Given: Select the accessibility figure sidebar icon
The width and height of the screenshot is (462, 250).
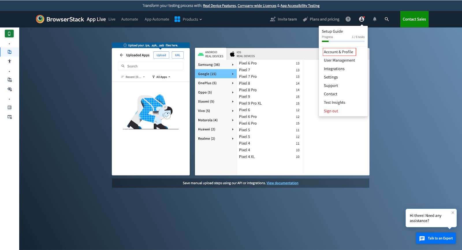Looking at the screenshot, I should pyautogui.click(x=10, y=61).
